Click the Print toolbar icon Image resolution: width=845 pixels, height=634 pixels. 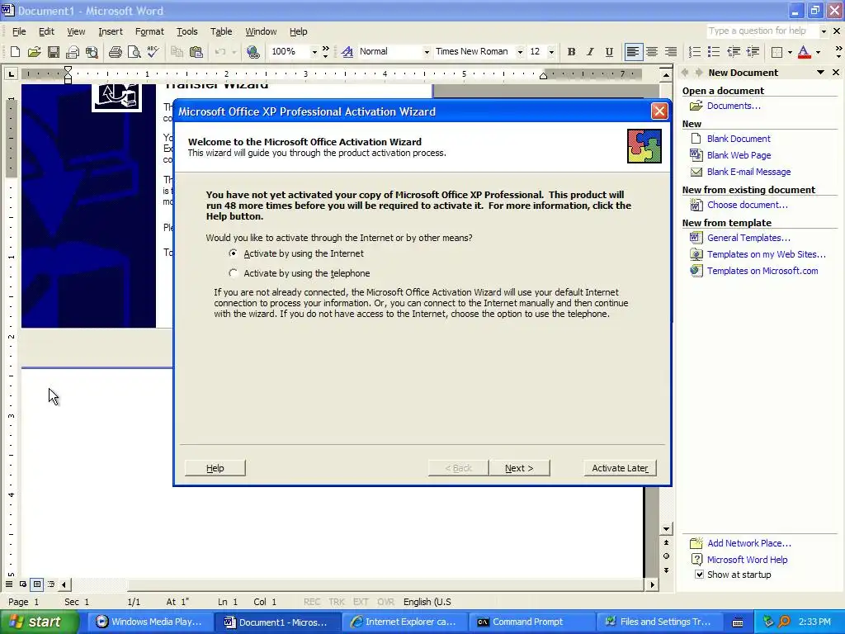(116, 52)
